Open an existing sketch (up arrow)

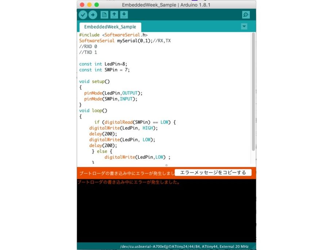[114, 15]
